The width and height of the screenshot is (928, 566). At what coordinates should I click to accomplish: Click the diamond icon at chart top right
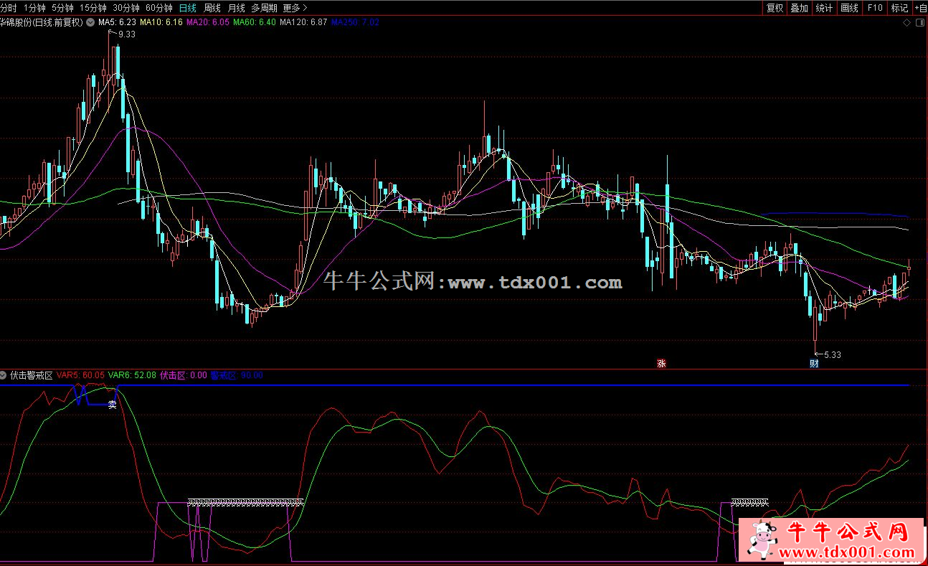(907, 23)
